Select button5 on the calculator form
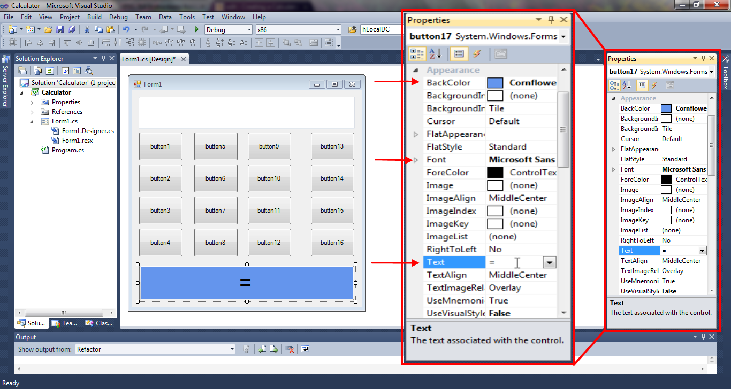 point(216,146)
